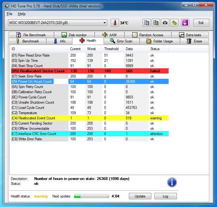Click the thermometer temperature icon
Viewport: 217px width, 207px height.
(115, 23)
